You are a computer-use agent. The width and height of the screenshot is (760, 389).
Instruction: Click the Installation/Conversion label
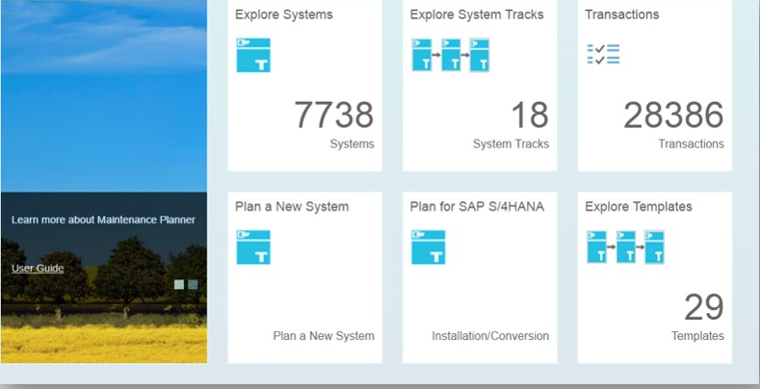(x=490, y=336)
